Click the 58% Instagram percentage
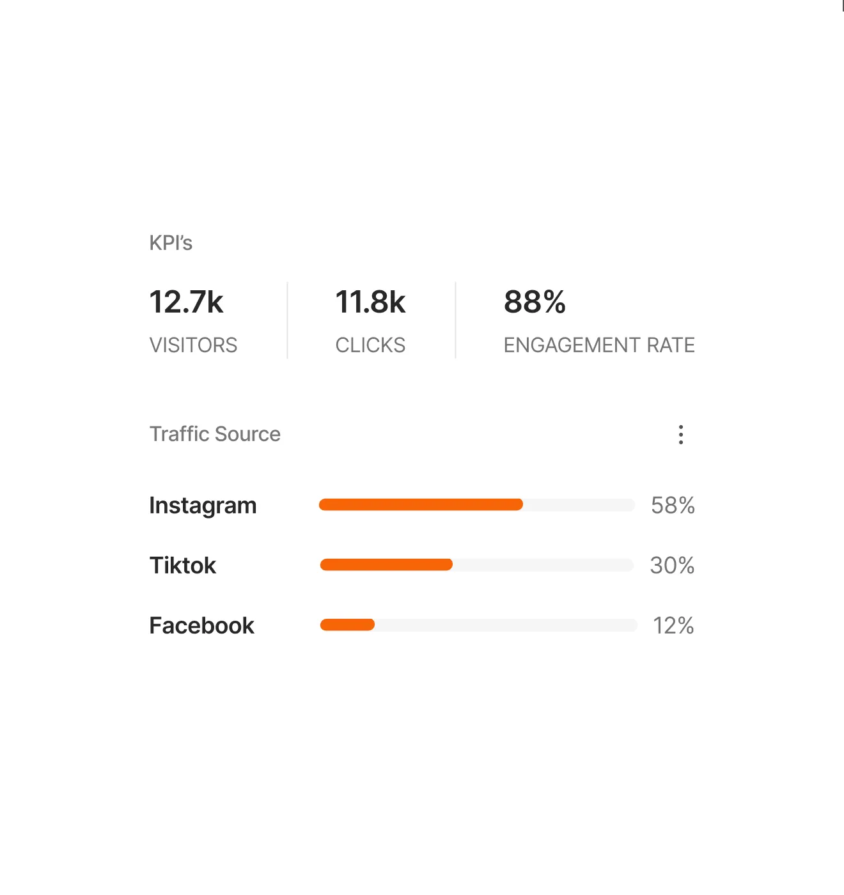Image resolution: width=844 pixels, height=895 pixels. pyautogui.click(x=673, y=506)
